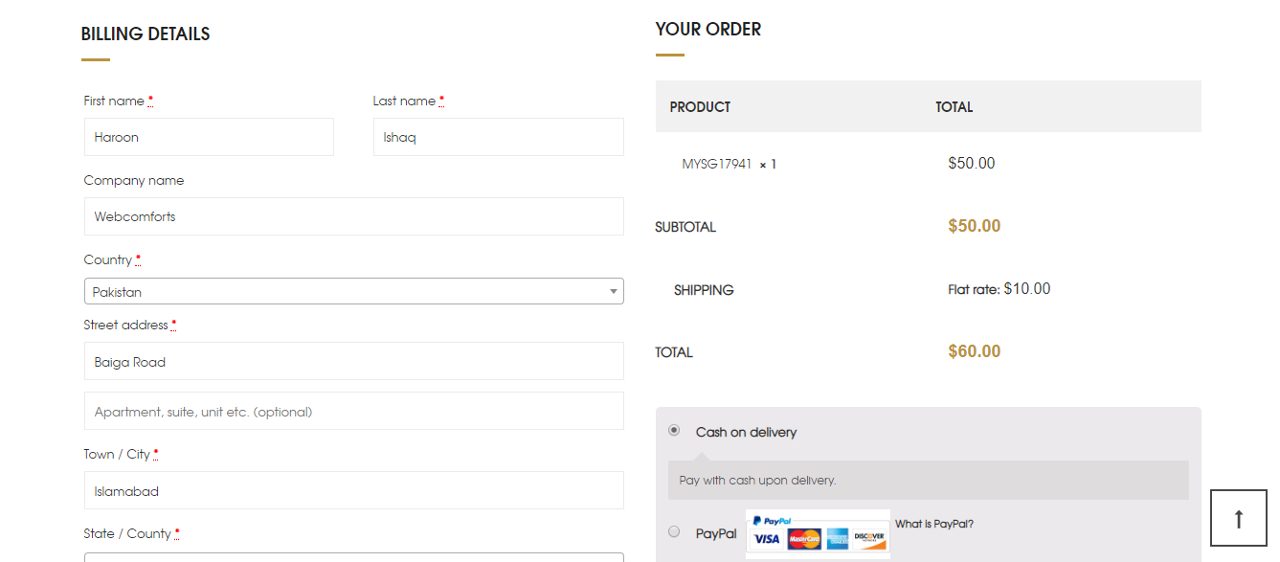Click the Country dropdown arrow
Image resolution: width=1280 pixels, height=562 pixels.
click(614, 291)
